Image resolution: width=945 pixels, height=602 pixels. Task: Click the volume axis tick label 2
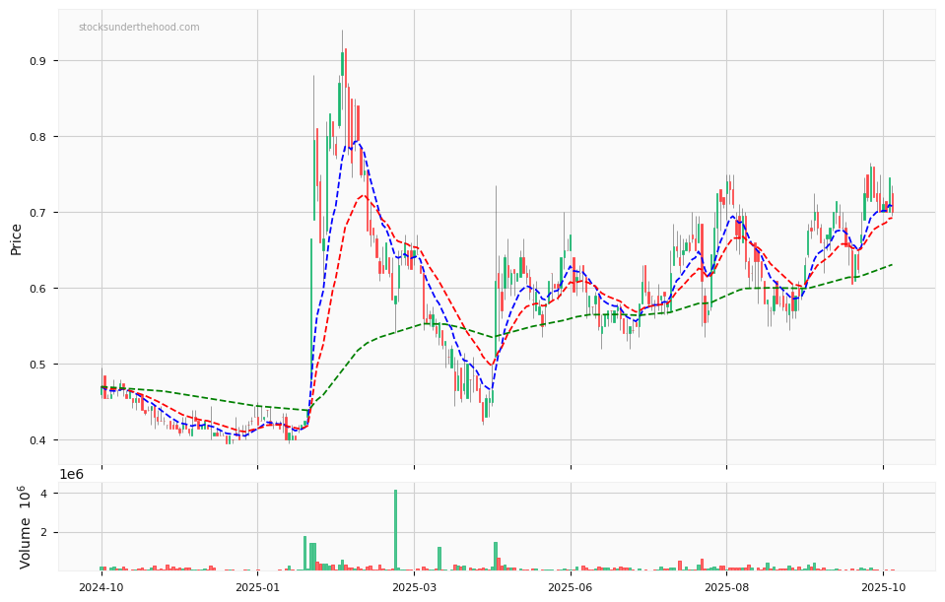pos(46,532)
